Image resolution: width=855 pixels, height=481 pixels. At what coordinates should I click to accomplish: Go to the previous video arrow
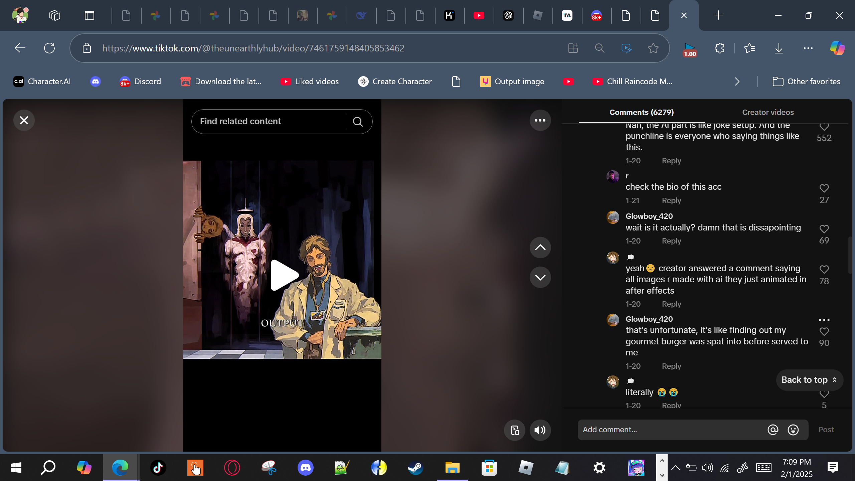(540, 248)
